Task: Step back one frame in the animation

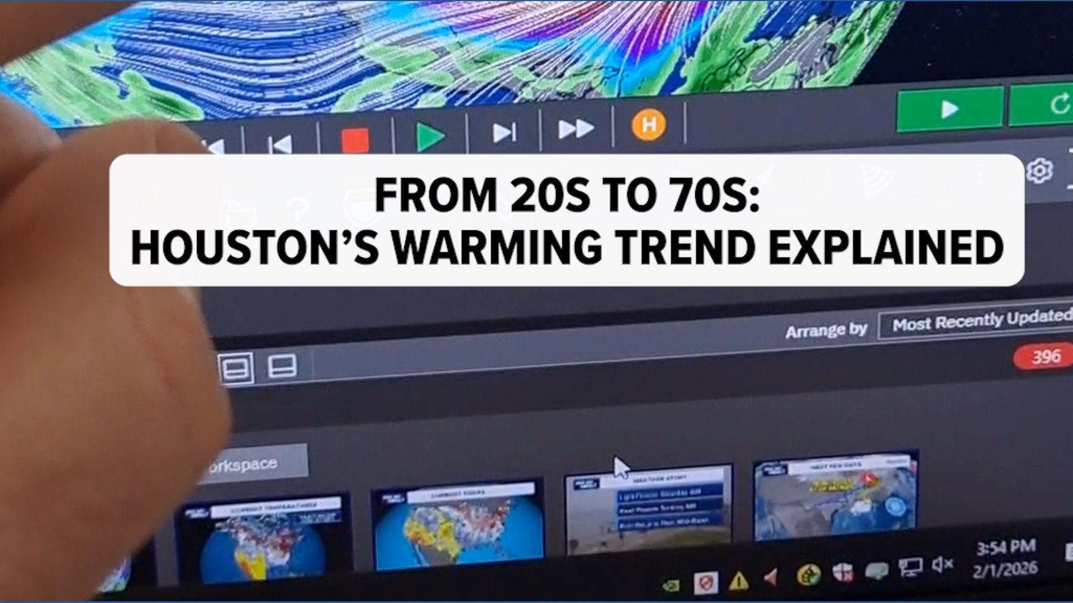Action: coord(280,145)
